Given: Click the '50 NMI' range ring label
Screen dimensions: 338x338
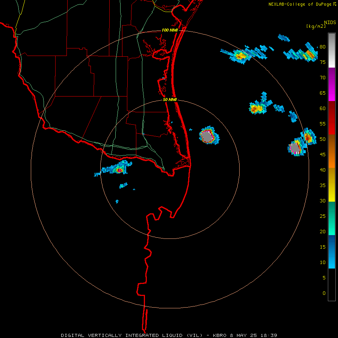Looking at the screenshot, I should pyautogui.click(x=170, y=100).
